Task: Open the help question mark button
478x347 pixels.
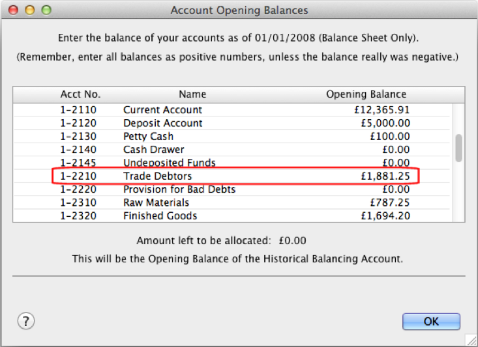Action: pyautogui.click(x=26, y=321)
